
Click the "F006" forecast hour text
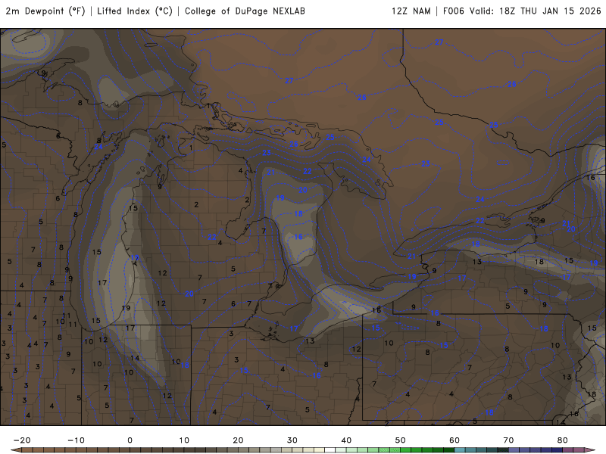(453, 11)
